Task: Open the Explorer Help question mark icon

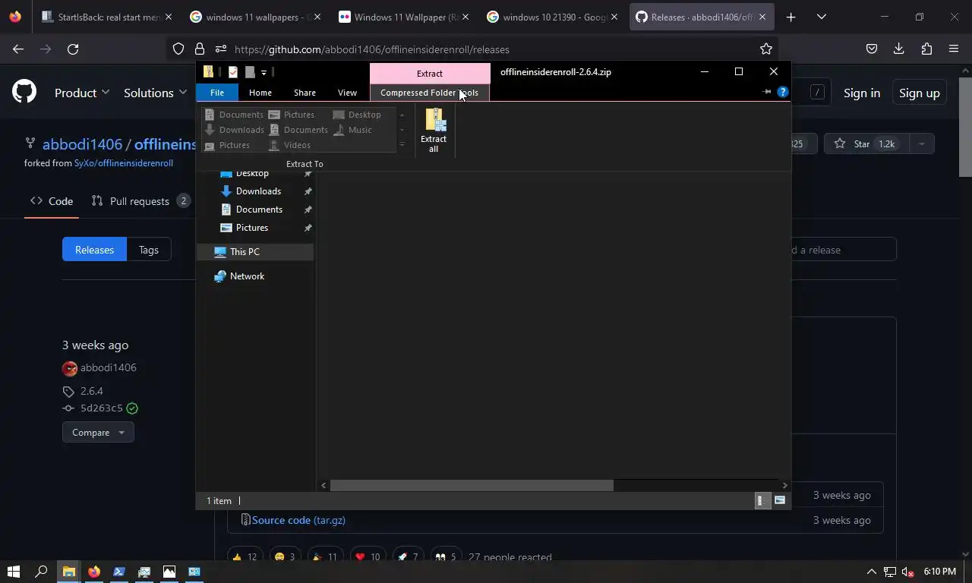Action: pos(783,92)
